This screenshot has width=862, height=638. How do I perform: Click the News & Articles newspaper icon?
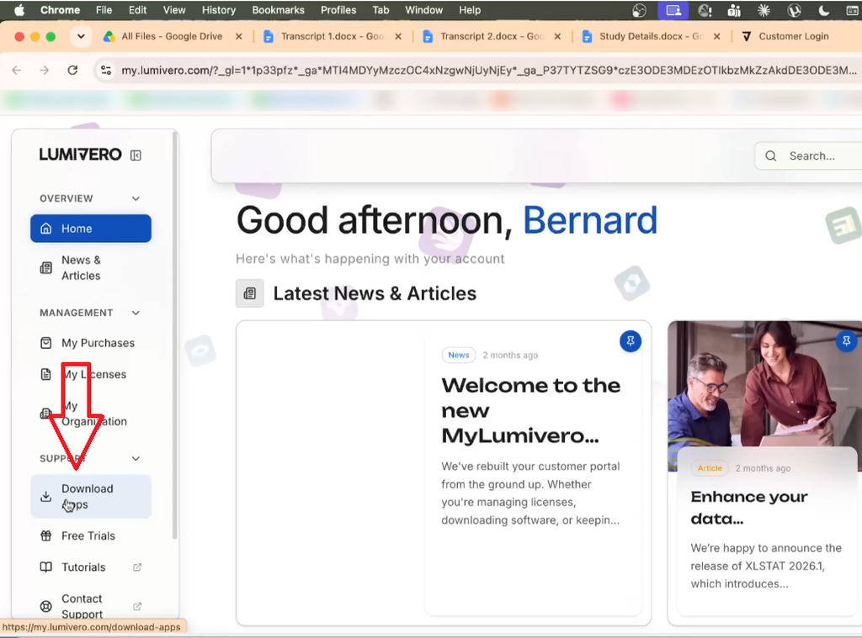point(46,268)
